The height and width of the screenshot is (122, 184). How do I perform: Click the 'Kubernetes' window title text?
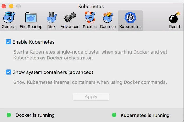coord(91,6)
